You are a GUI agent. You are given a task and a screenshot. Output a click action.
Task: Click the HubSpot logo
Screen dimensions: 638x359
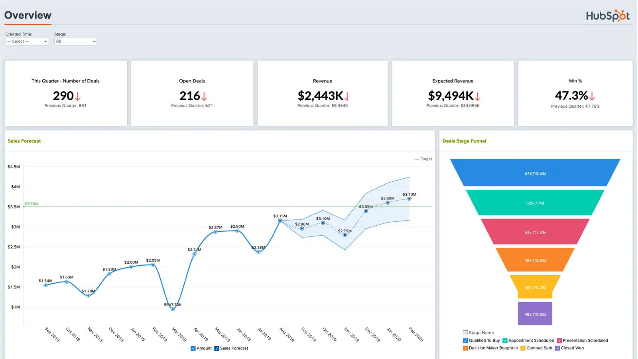point(607,16)
